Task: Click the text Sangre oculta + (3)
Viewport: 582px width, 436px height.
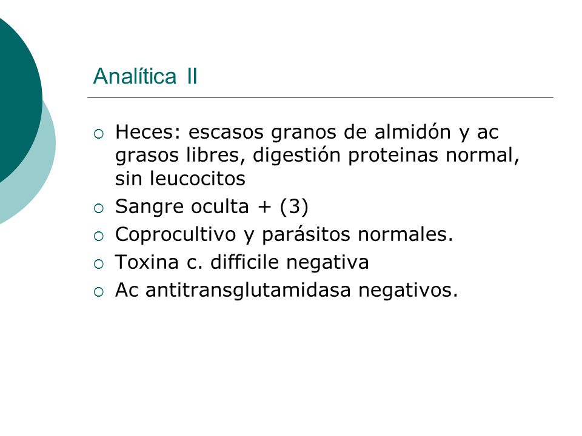Action: (212, 206)
